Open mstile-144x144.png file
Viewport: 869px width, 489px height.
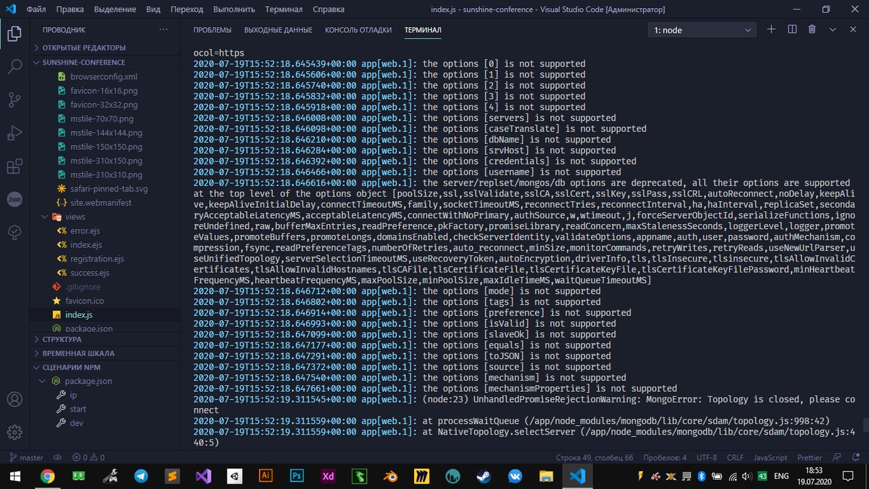tap(106, 132)
